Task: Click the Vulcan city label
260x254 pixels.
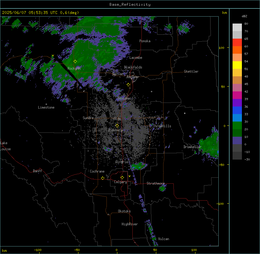Action: pyautogui.click(x=163, y=239)
